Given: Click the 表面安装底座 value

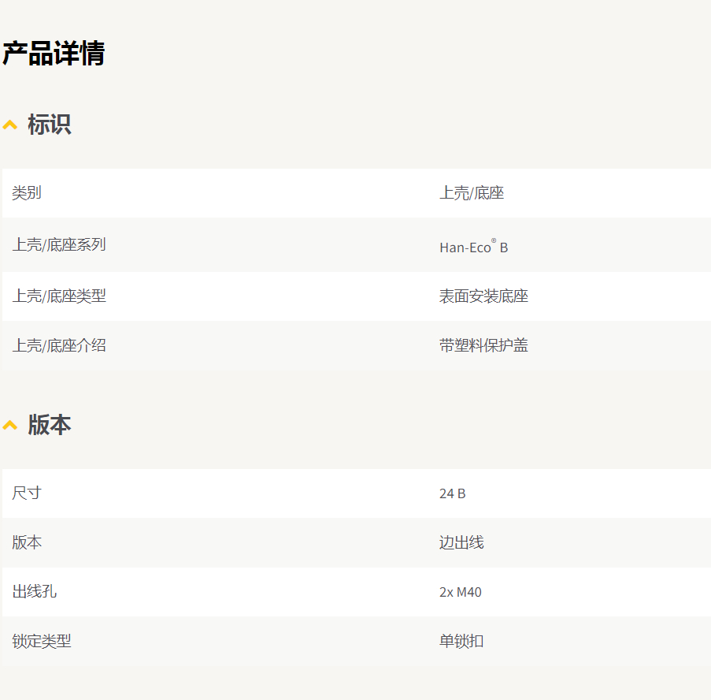Looking at the screenshot, I should pyautogui.click(x=483, y=296).
